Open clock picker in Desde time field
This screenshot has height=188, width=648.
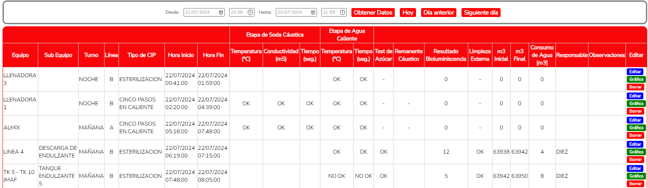pos(250,13)
